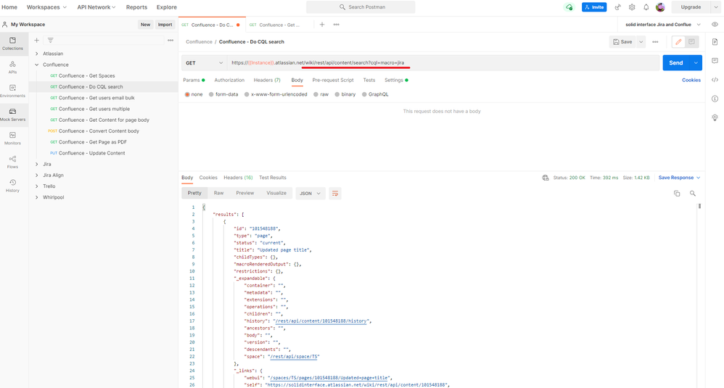Open the Monitors sidebar panel
Viewport: 724px width, 388px height.
click(12, 139)
